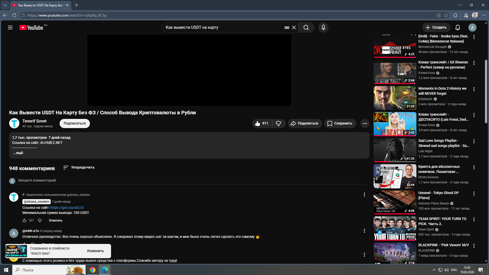Expand description with "...ещё"

(x=18, y=153)
